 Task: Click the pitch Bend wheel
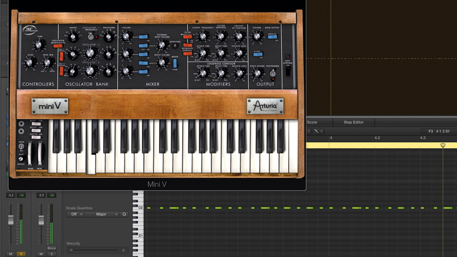pyautogui.click(x=30, y=154)
